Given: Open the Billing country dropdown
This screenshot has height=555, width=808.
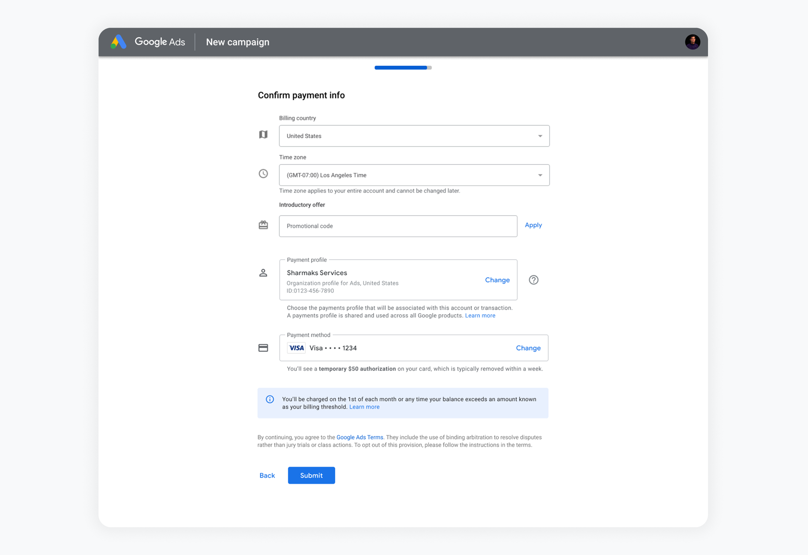Looking at the screenshot, I should pos(414,136).
